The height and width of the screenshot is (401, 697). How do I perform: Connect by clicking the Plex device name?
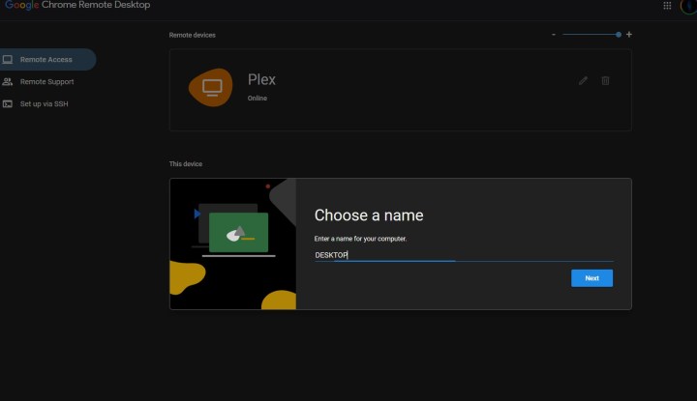coord(262,79)
